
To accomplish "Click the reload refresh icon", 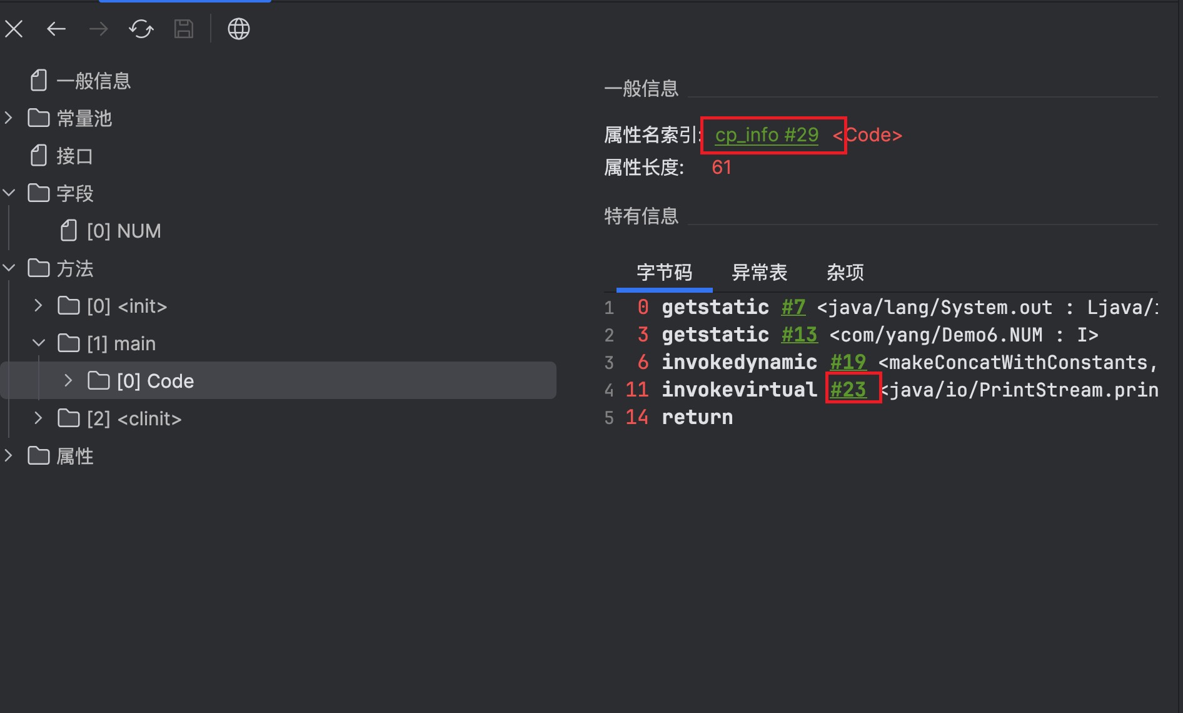I will [141, 29].
